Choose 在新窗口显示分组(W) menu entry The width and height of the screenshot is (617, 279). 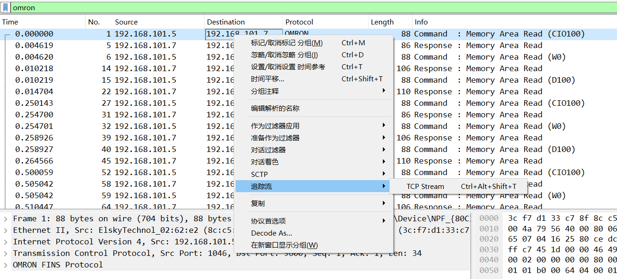[314, 245]
